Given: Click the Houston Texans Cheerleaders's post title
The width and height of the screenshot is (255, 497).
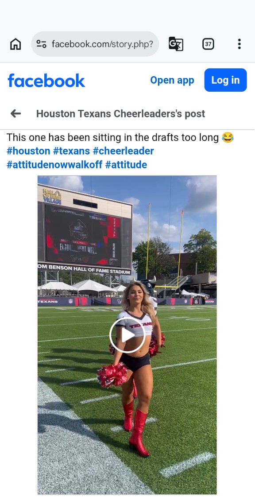Looking at the screenshot, I should pyautogui.click(x=121, y=113).
